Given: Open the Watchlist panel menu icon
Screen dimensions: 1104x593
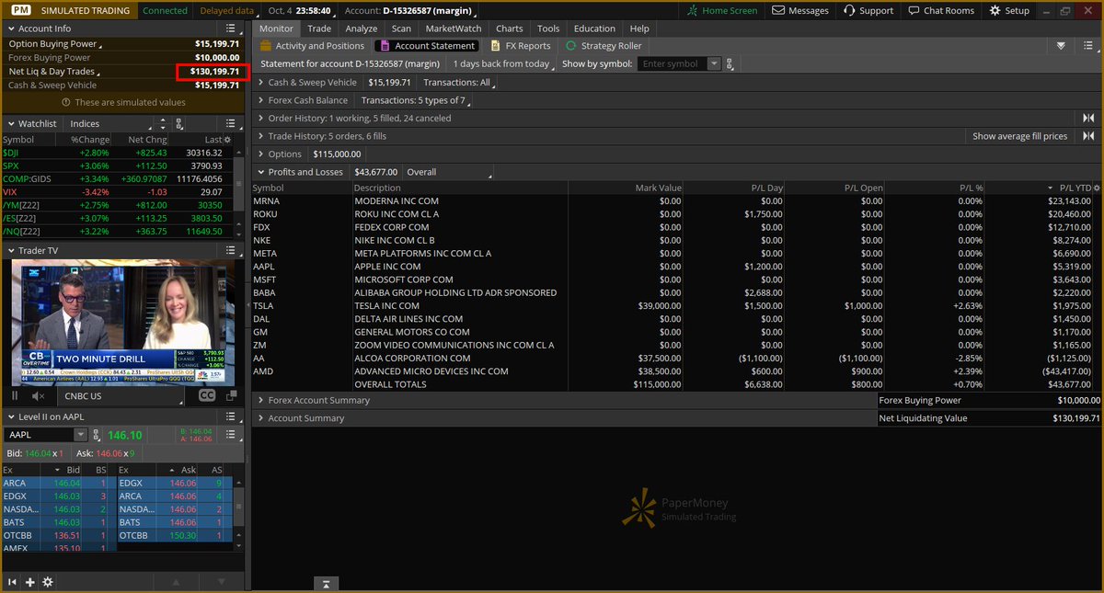Looking at the screenshot, I should (229, 123).
